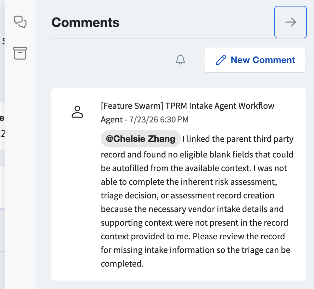Click the pencil icon in New Comment

coord(221,60)
